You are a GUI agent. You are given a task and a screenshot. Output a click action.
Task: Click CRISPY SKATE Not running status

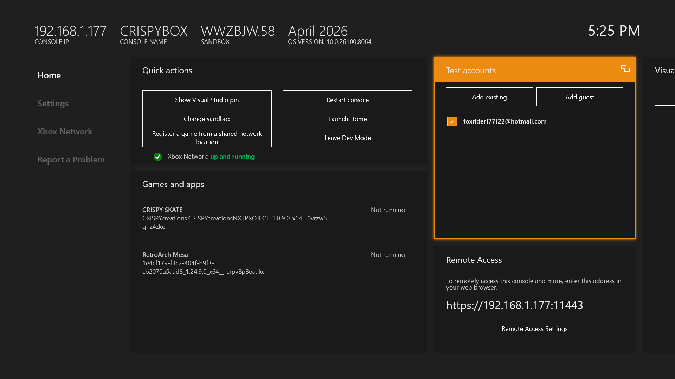click(x=388, y=210)
